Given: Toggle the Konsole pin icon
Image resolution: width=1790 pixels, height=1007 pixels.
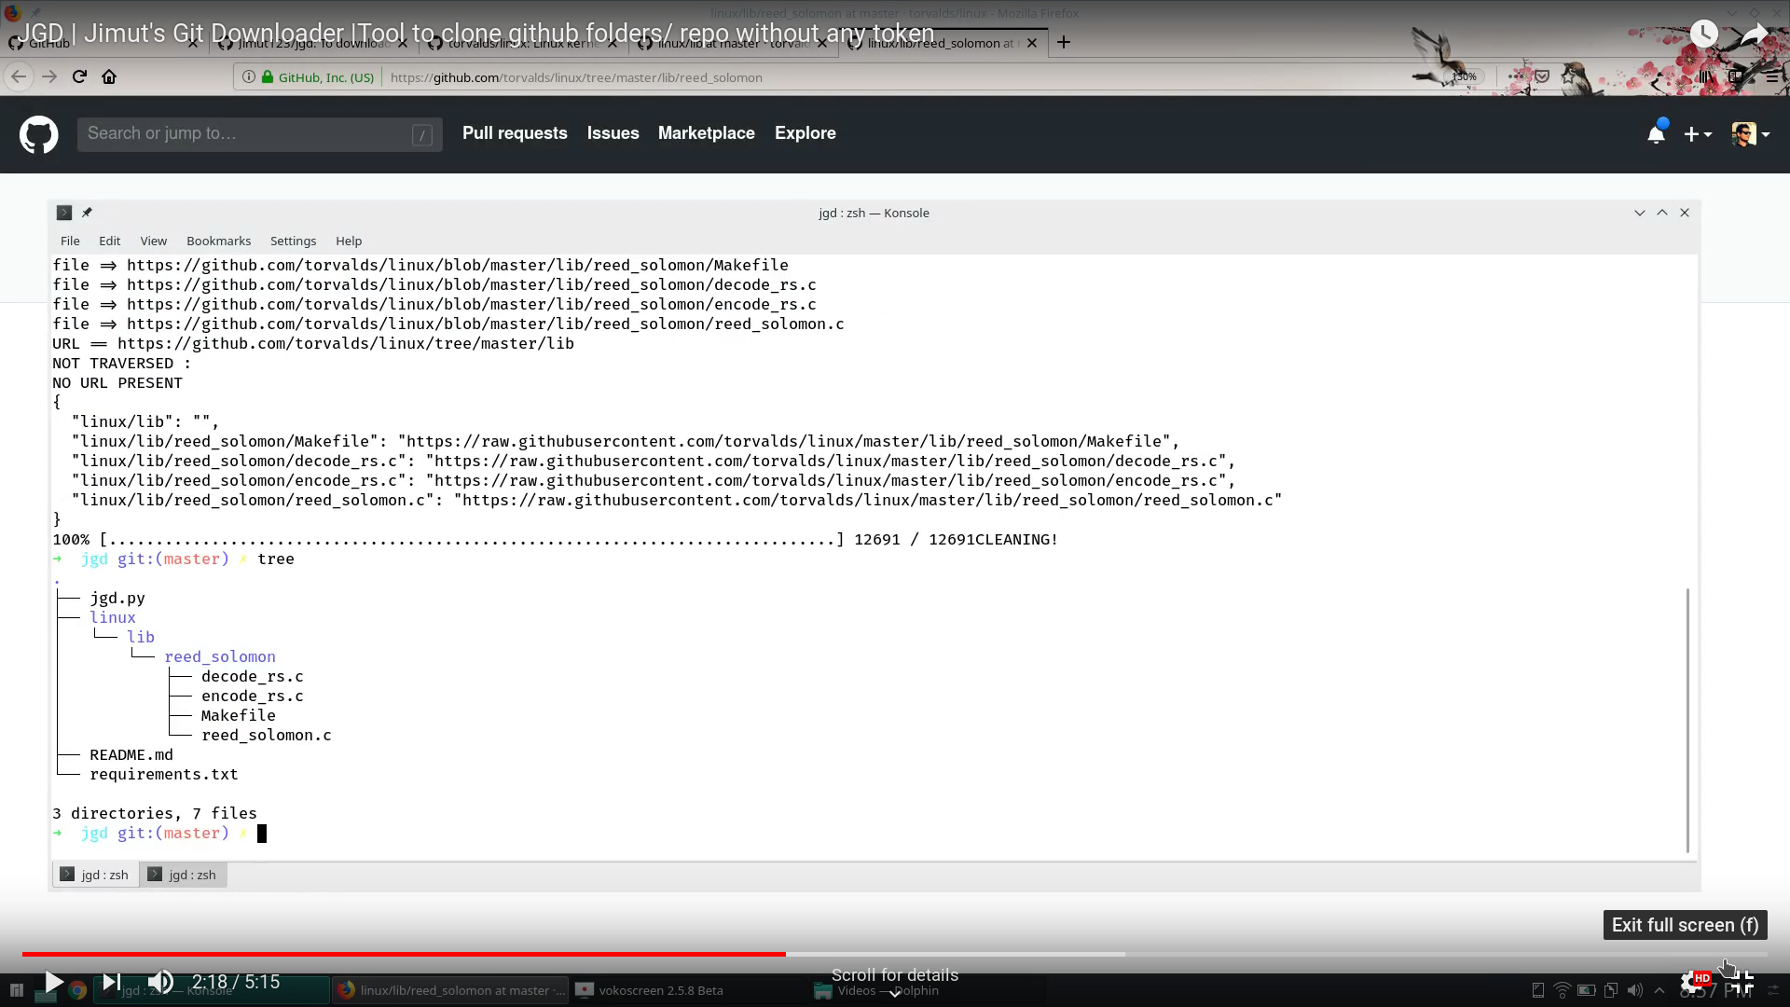Looking at the screenshot, I should tap(87, 213).
